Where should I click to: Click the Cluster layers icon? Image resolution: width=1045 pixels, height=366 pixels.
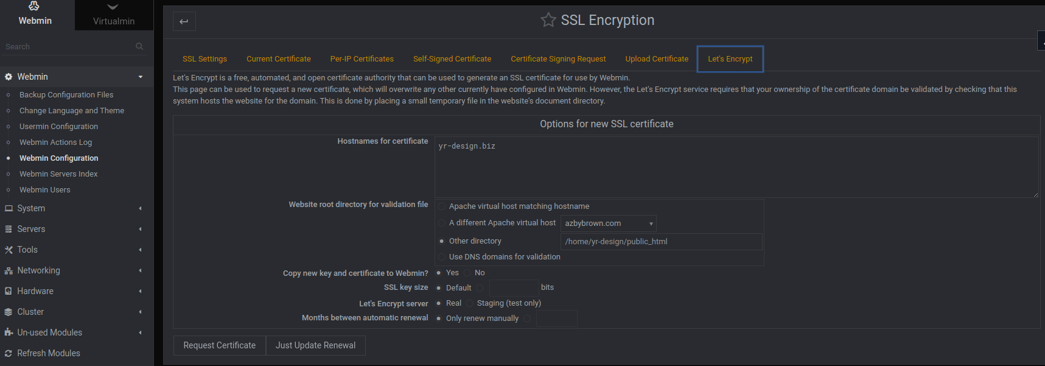point(9,312)
